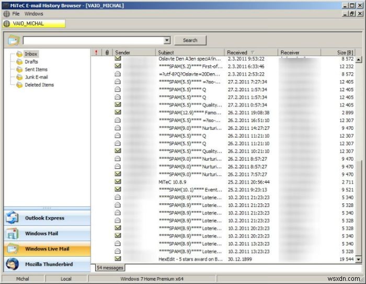Click the envelope icon of the HexEdit 5 stars award message
This screenshot has height=284, width=366.
(x=118, y=258)
